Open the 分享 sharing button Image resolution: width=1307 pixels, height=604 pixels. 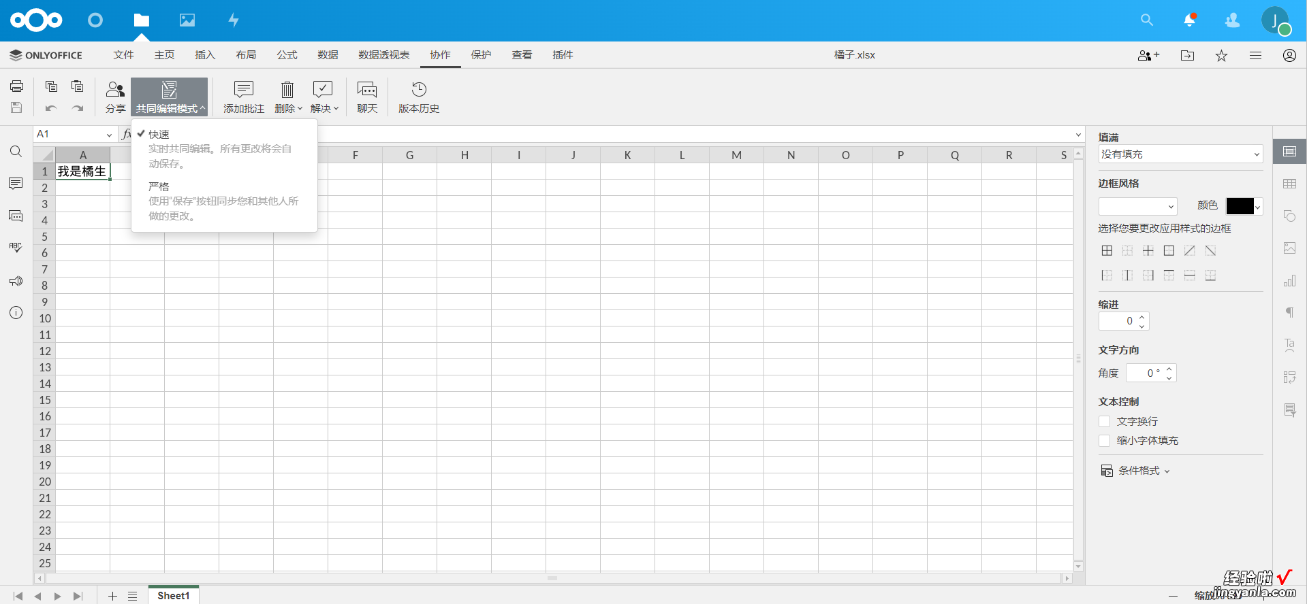tap(115, 97)
